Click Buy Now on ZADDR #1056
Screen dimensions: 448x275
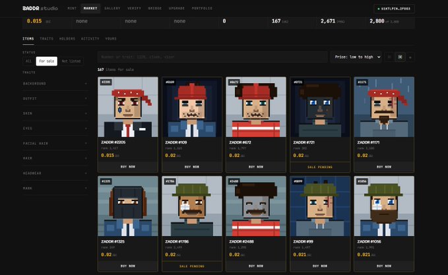(x=384, y=266)
